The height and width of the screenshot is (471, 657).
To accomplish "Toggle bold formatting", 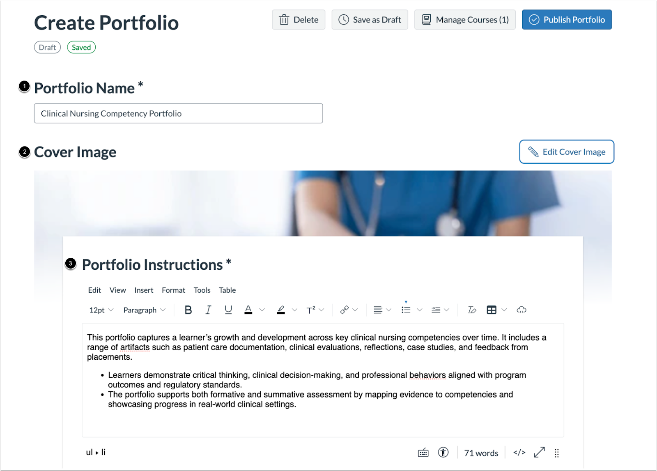I will pyautogui.click(x=188, y=310).
